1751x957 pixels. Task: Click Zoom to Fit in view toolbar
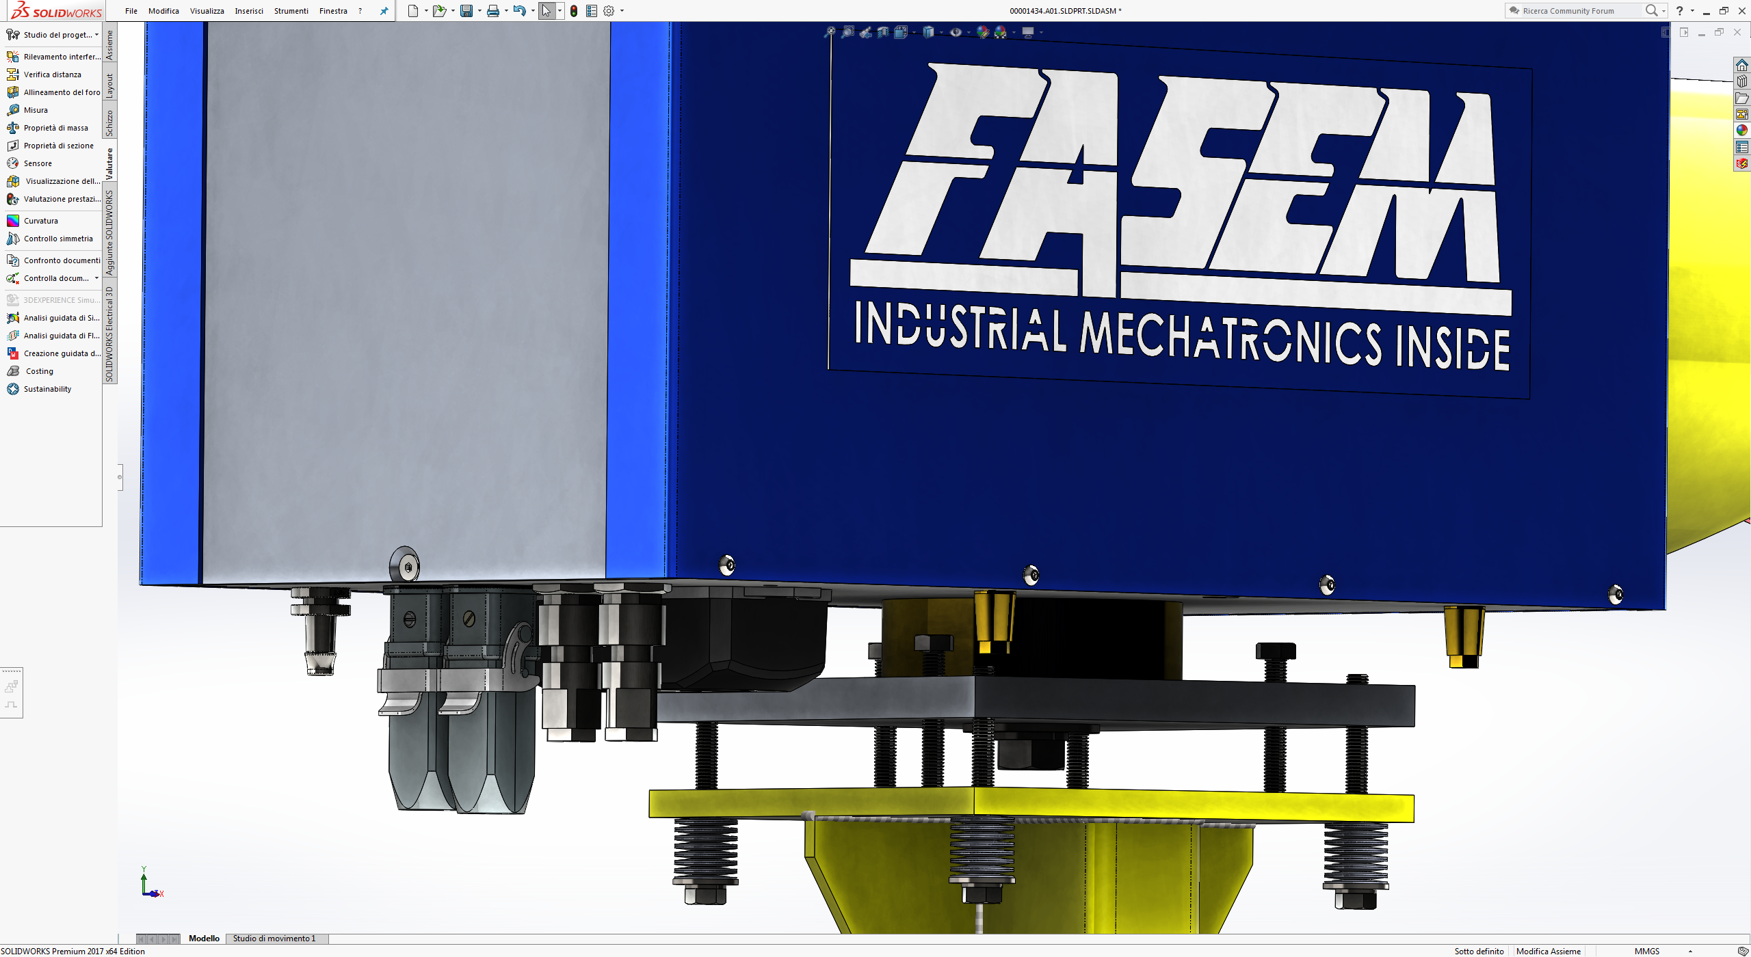point(830,32)
